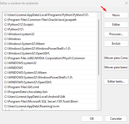Select the Git\cmd path entry
Image resolution: width=129 pixels, height=124 pixels.
tap(50, 87)
